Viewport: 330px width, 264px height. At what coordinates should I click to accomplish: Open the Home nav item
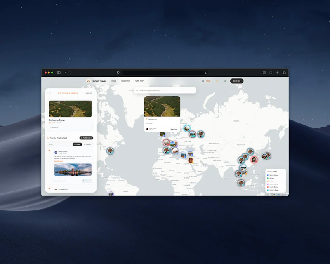(x=114, y=81)
